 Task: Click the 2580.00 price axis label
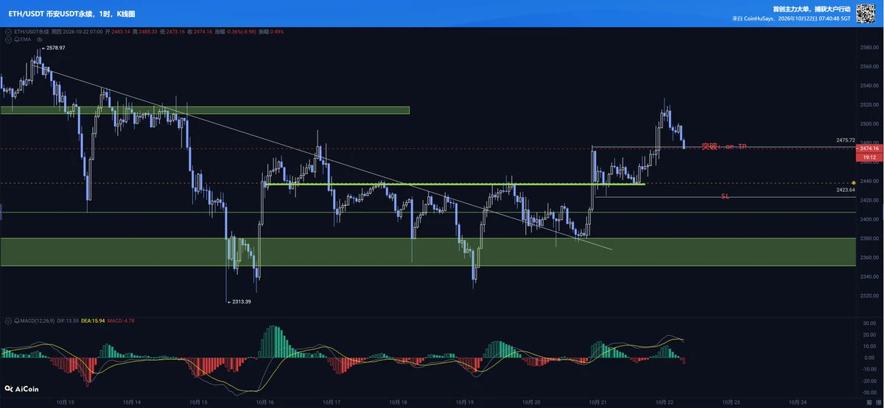[870, 48]
